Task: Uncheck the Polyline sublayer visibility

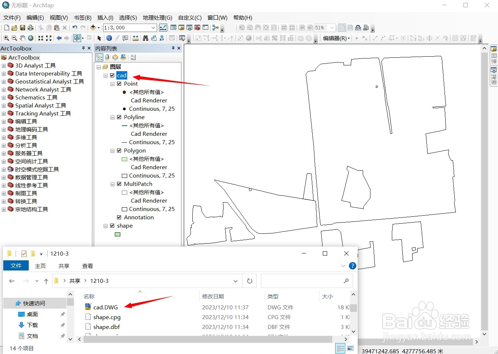Action: coord(119,117)
